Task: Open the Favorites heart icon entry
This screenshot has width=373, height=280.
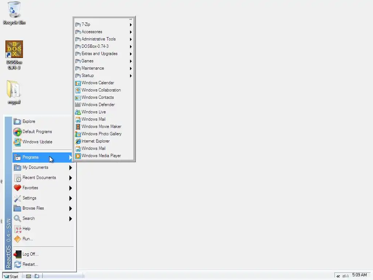Action: click(x=42, y=188)
